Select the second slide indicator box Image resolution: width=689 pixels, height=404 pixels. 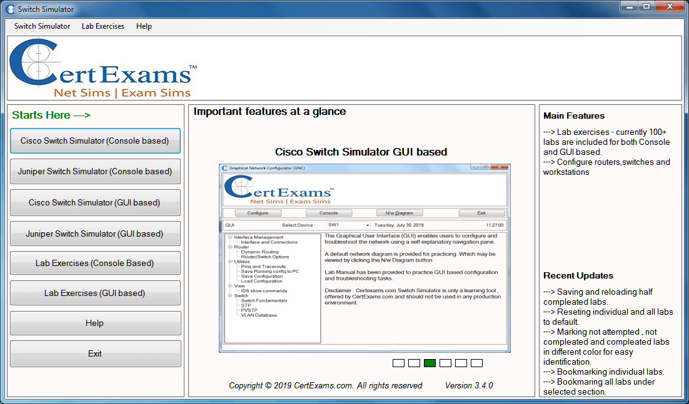414,363
